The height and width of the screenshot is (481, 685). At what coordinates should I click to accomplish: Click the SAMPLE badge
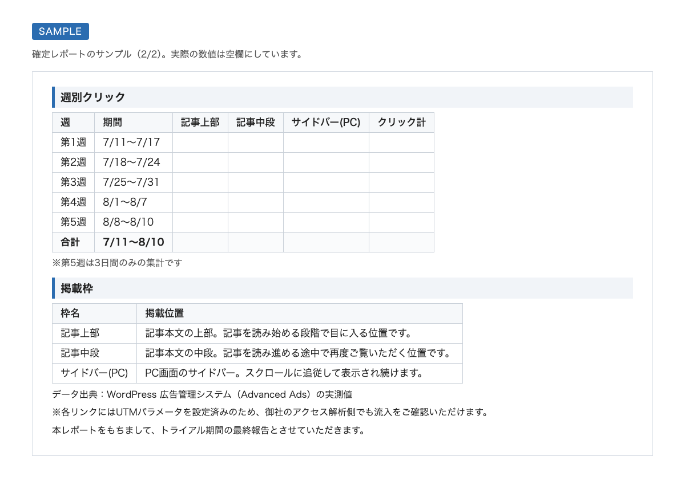click(x=61, y=31)
